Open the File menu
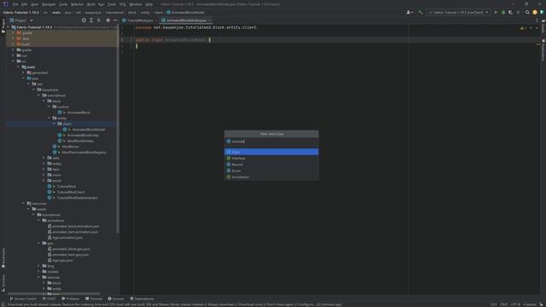 [x=15, y=4]
